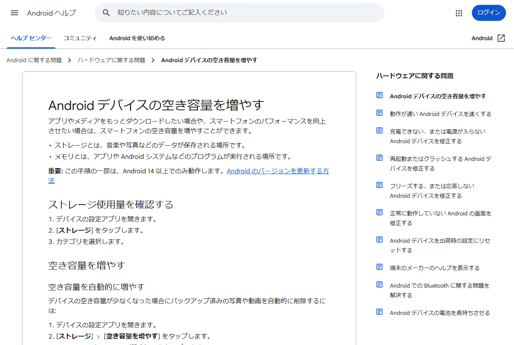Click article icon for Android デバイスの空き容量を増やす
514x345 pixels.
tap(379, 95)
